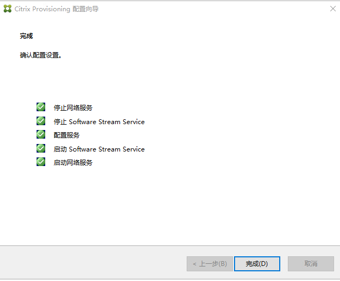Select the 启动 Software Stream Service label

(x=99, y=149)
